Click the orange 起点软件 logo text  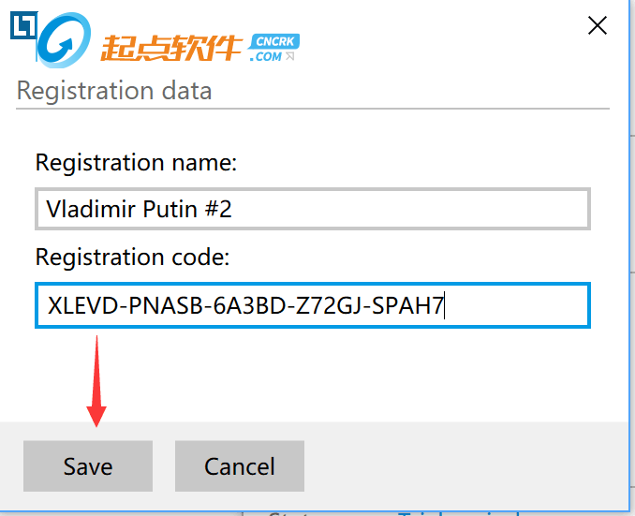[x=171, y=46]
